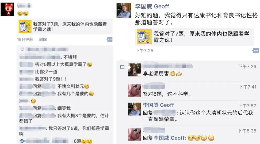Tap the quiz mascot thumbnail in right card
Image resolution: width=260 pixels, height=144 pixels.
coord(144,37)
